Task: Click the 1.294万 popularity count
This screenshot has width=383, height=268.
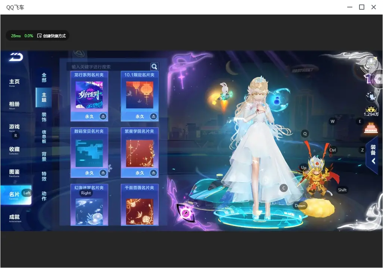Action: click(x=371, y=114)
